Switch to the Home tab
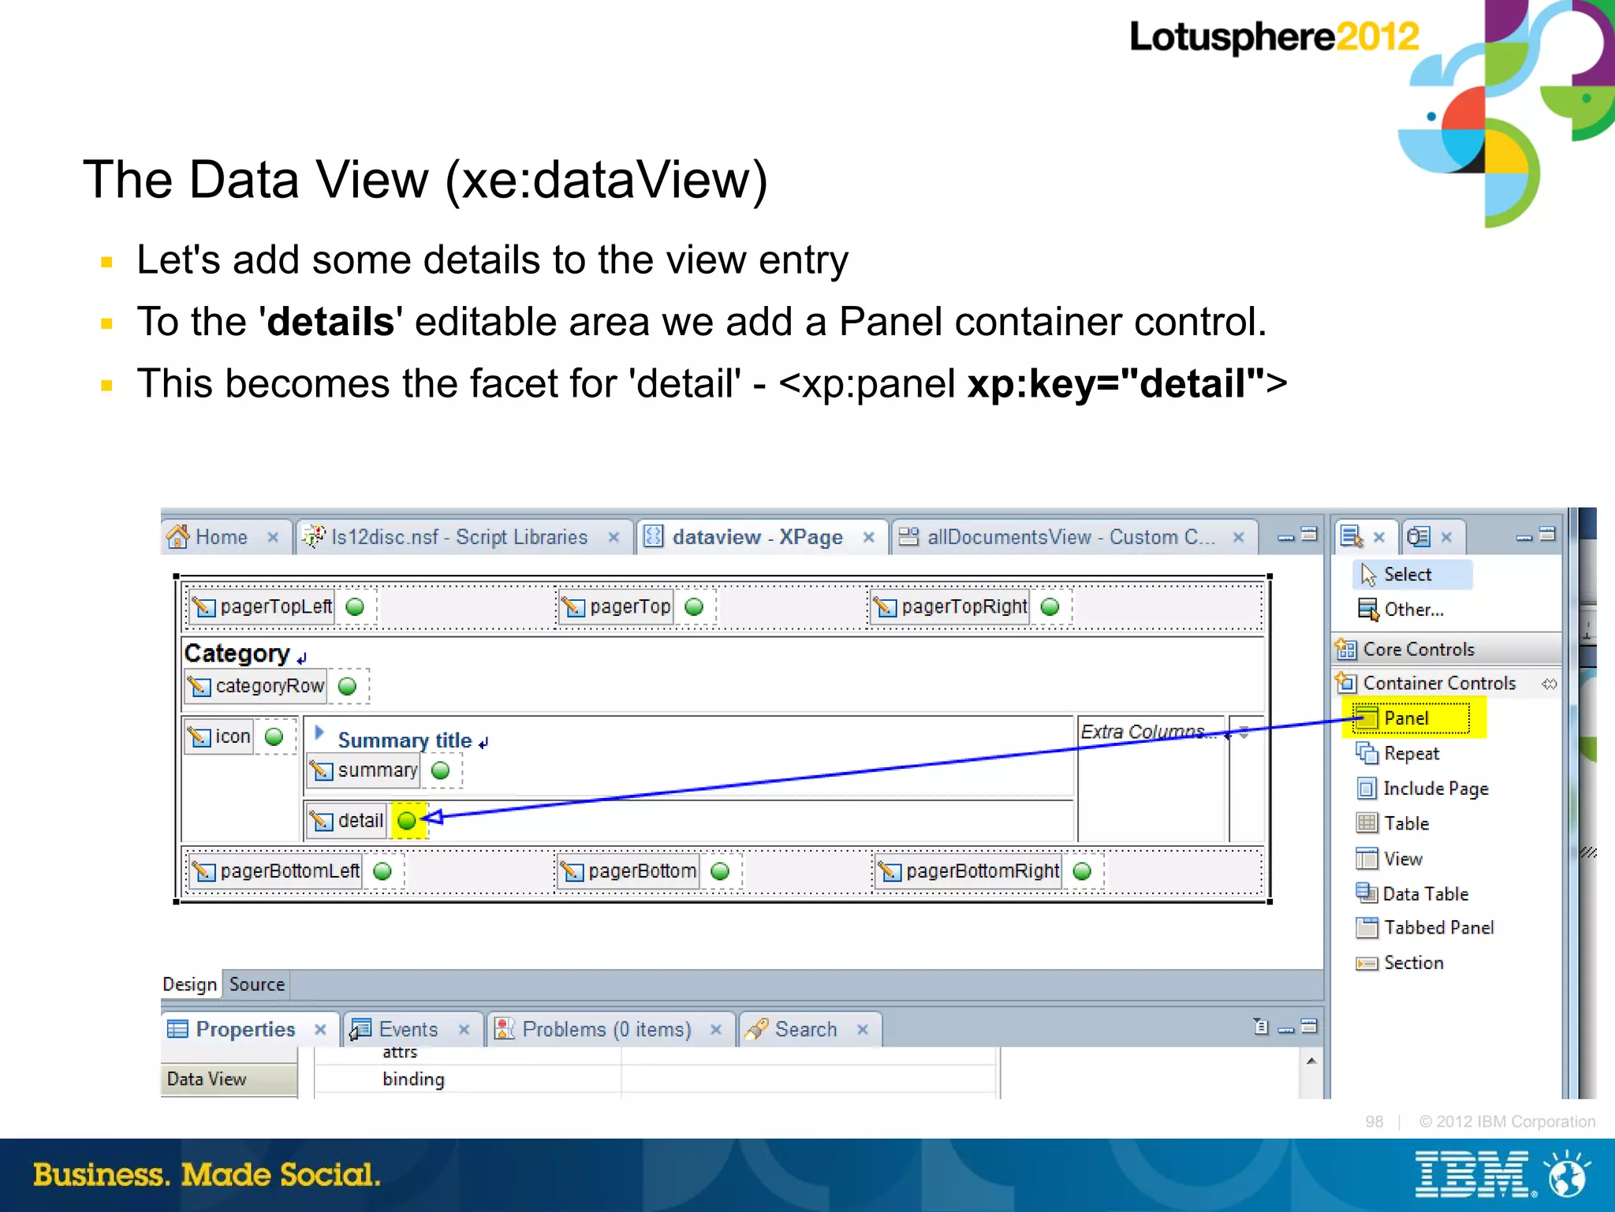The height and width of the screenshot is (1212, 1615). (226, 537)
